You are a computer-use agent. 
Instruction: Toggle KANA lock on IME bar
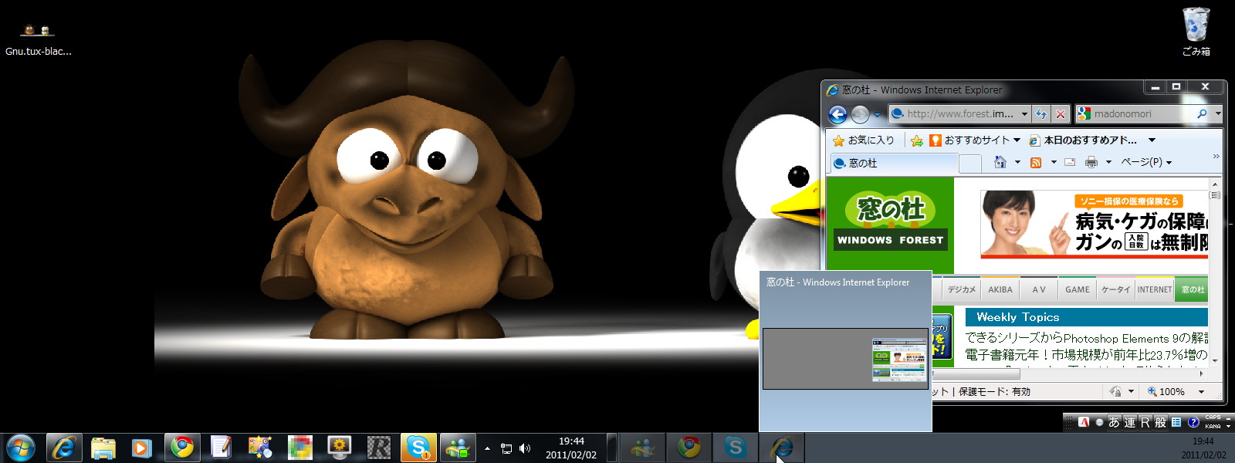[1213, 426]
